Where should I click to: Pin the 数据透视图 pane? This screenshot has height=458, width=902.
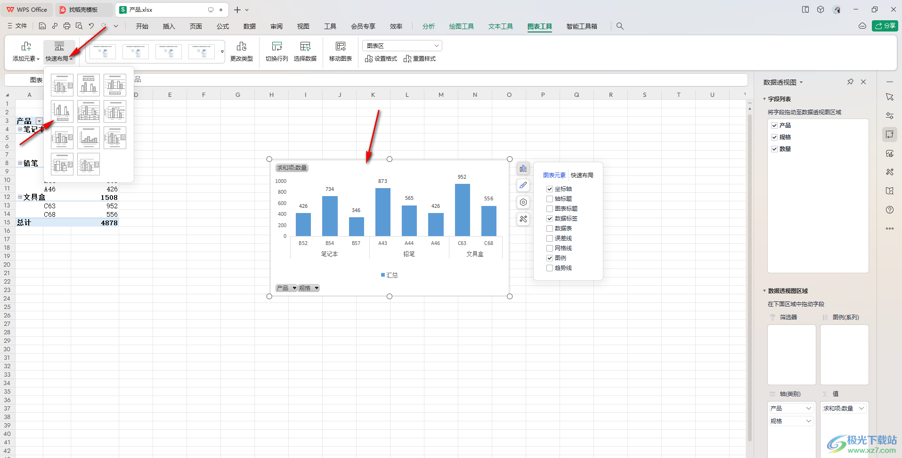click(850, 82)
